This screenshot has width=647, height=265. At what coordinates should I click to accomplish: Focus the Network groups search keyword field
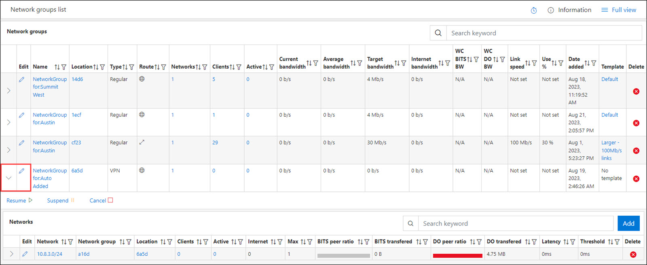click(543, 33)
